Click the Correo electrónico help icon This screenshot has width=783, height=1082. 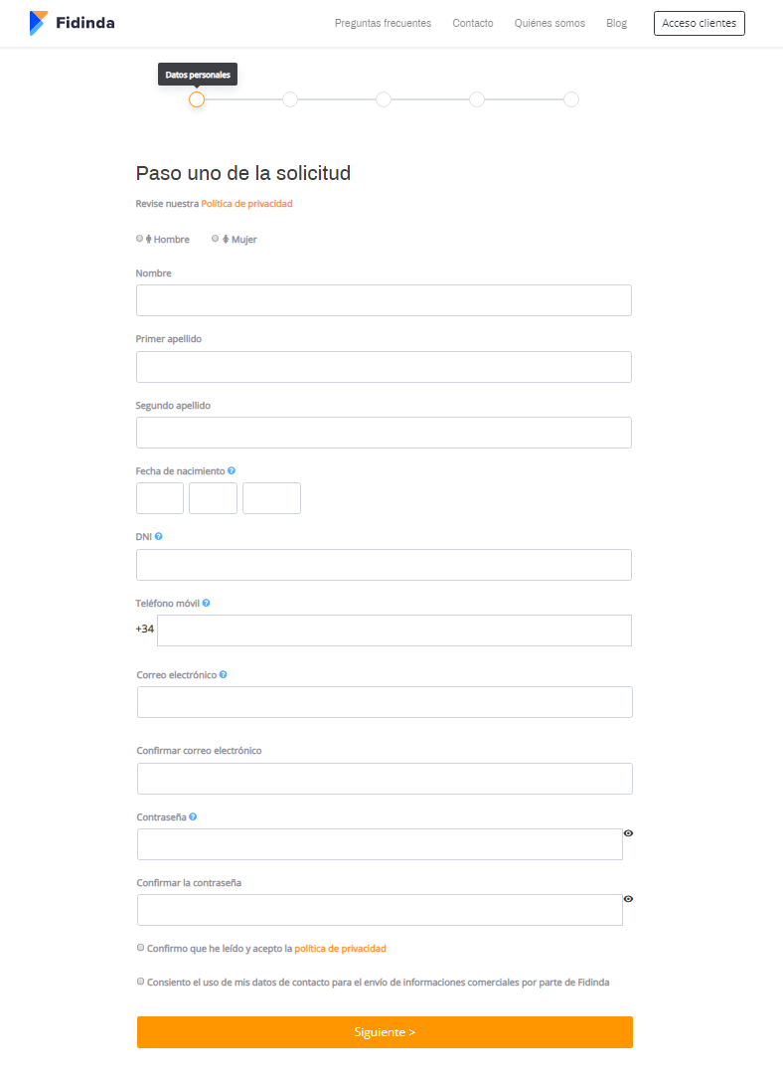click(224, 675)
